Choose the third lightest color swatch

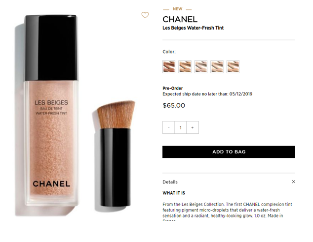pos(201,66)
